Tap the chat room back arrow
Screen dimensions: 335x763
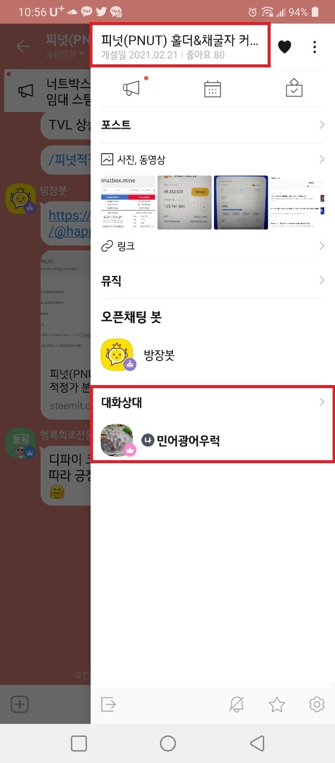pyautogui.click(x=23, y=46)
